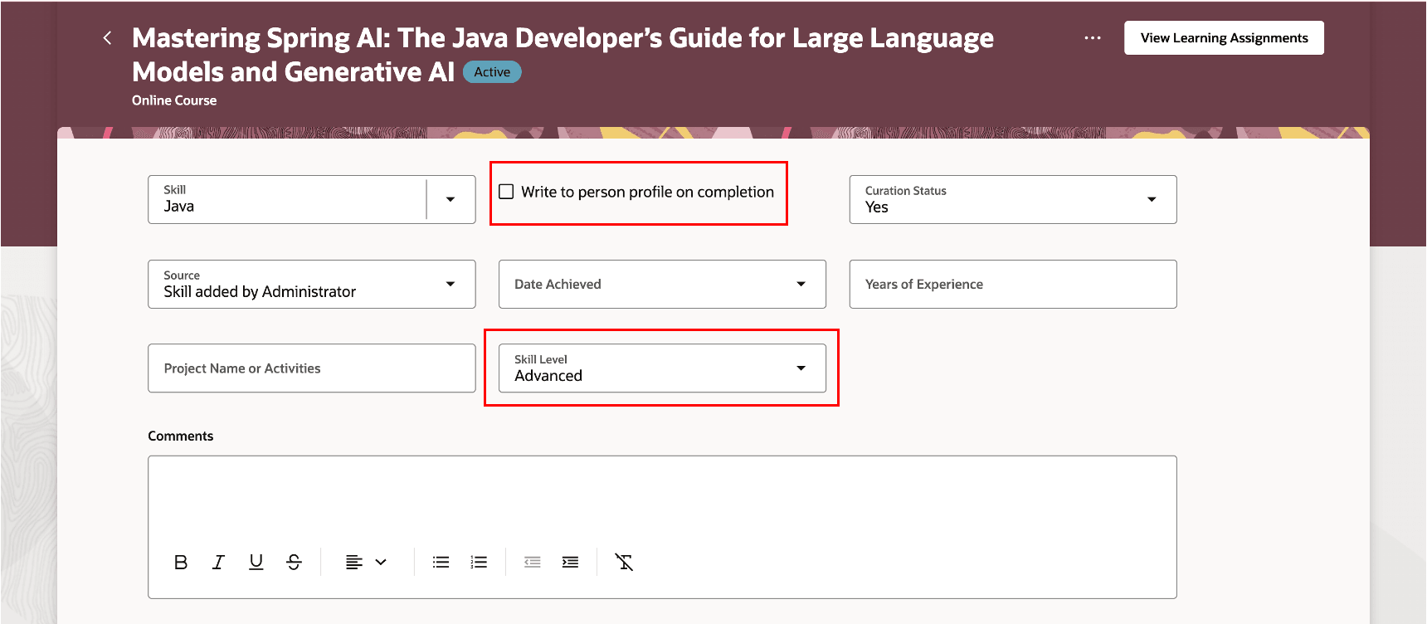Click the View Learning Assignments button
This screenshot has height=624, width=1427.
pos(1224,38)
